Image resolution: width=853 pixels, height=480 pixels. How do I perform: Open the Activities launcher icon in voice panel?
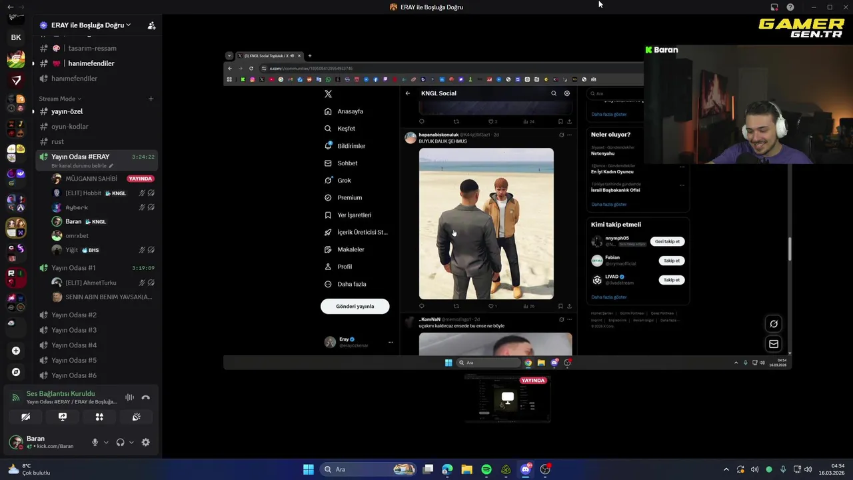(99, 417)
